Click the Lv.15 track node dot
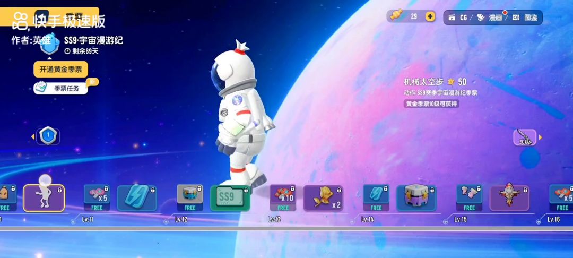 tap(446, 221)
